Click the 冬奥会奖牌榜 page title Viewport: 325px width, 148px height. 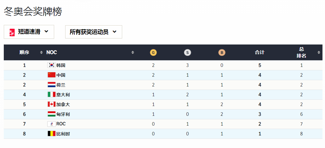point(33,11)
